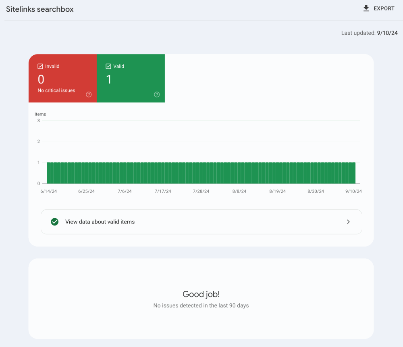Click the 7/17/24 axis date label

(163, 191)
